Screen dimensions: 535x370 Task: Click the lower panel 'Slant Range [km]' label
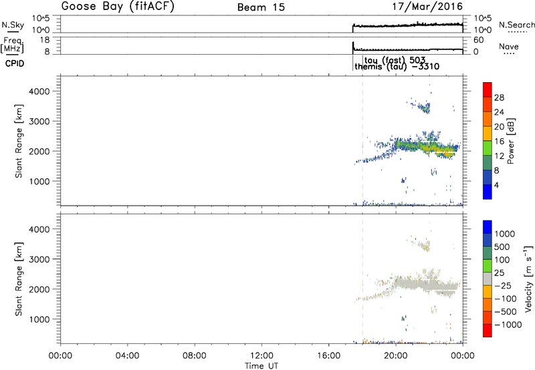coord(19,279)
